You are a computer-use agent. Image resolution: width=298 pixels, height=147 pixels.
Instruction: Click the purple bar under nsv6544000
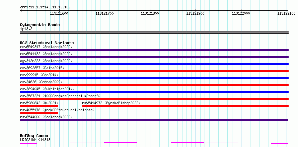154,120
